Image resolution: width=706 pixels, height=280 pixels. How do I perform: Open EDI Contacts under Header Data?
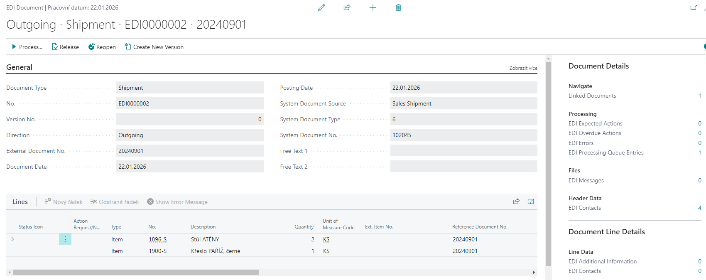point(585,208)
